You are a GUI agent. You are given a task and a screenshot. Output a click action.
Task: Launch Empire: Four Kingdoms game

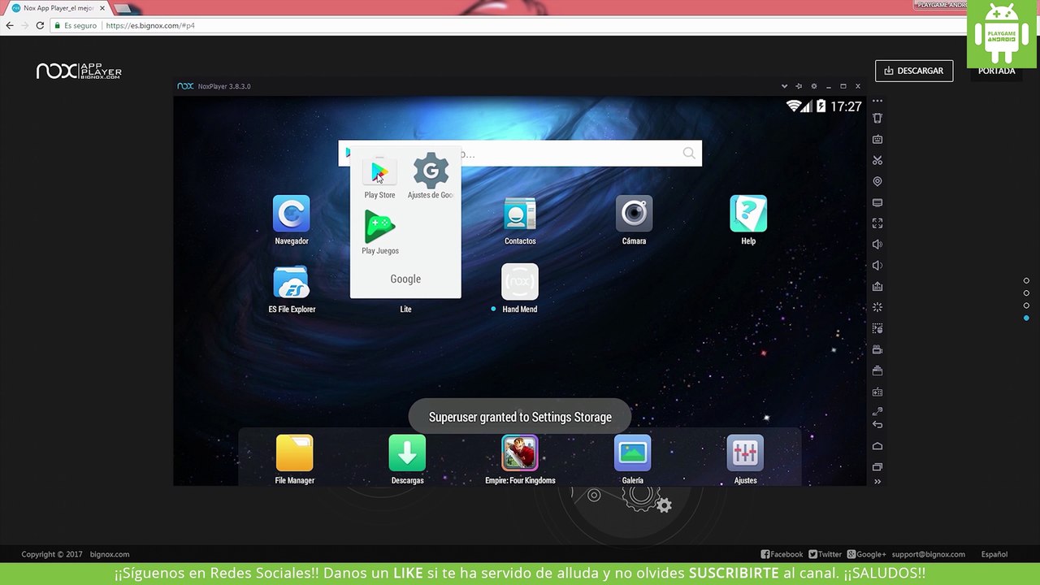pyautogui.click(x=520, y=460)
